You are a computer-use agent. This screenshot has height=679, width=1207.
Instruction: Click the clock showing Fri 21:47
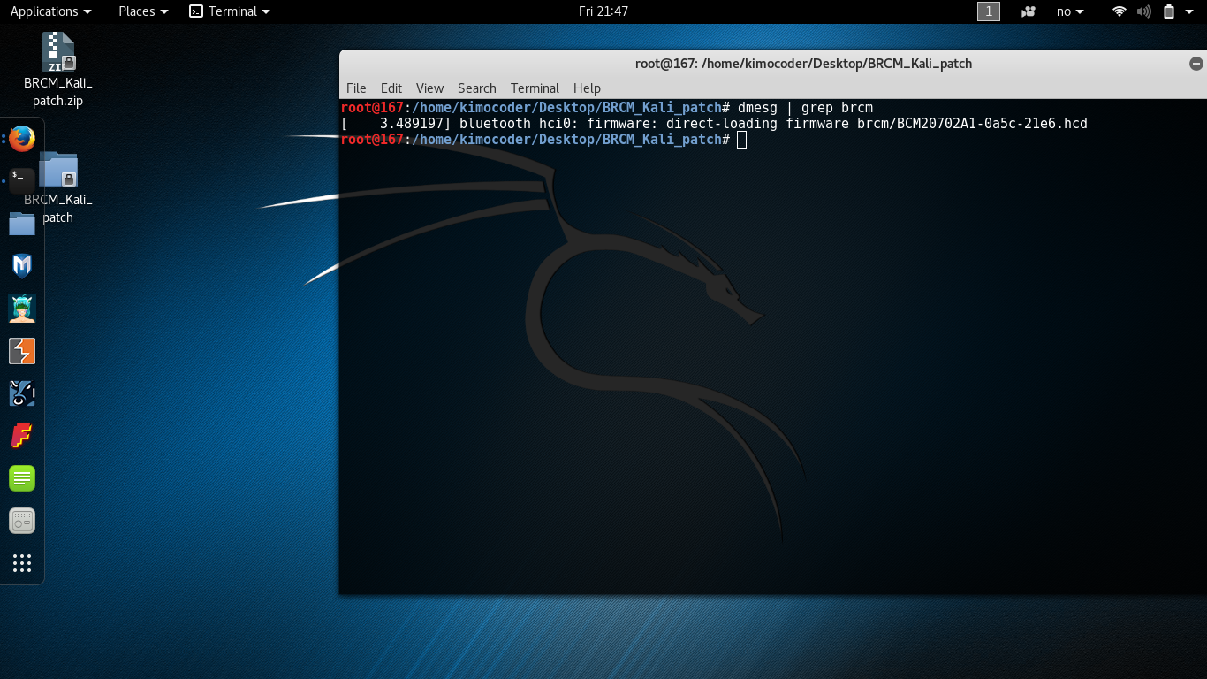[x=603, y=11]
